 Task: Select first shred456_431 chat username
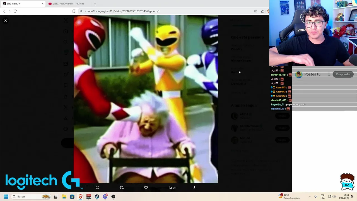[279, 75]
